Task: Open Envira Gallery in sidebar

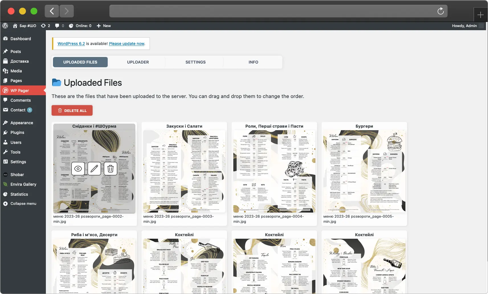Action: click(x=23, y=184)
